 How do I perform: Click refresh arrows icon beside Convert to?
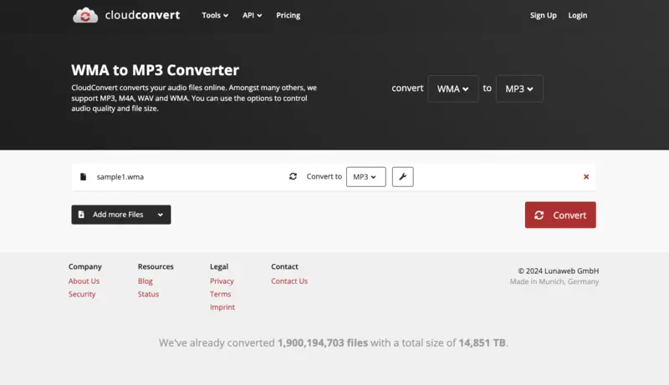click(293, 176)
